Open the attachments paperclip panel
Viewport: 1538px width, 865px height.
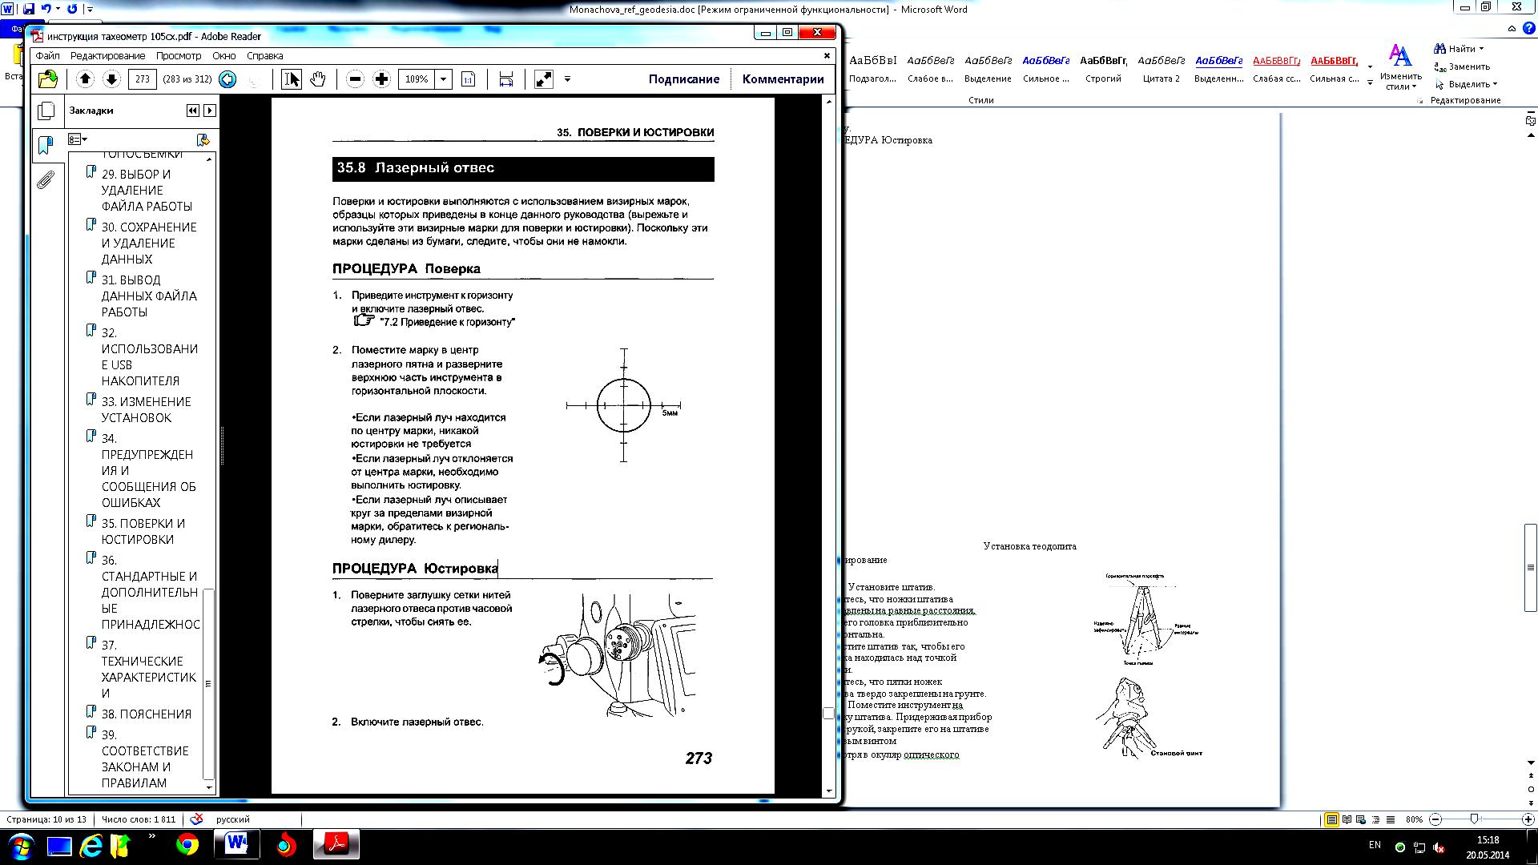(46, 179)
